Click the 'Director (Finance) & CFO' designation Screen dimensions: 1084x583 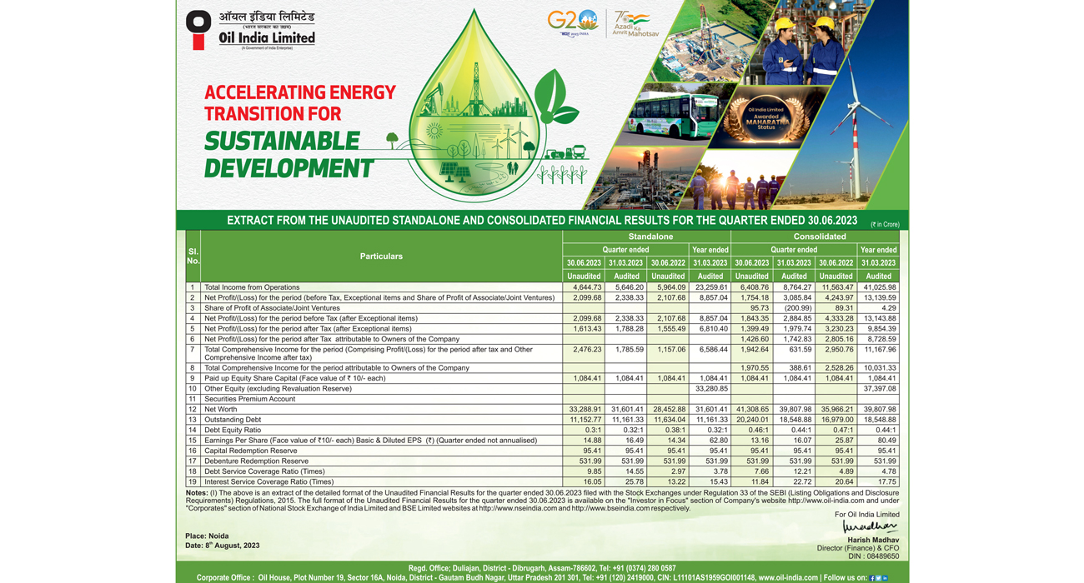tap(858, 548)
